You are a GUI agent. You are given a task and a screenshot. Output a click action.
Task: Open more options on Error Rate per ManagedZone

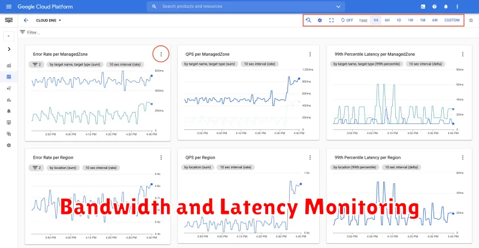[x=161, y=54]
